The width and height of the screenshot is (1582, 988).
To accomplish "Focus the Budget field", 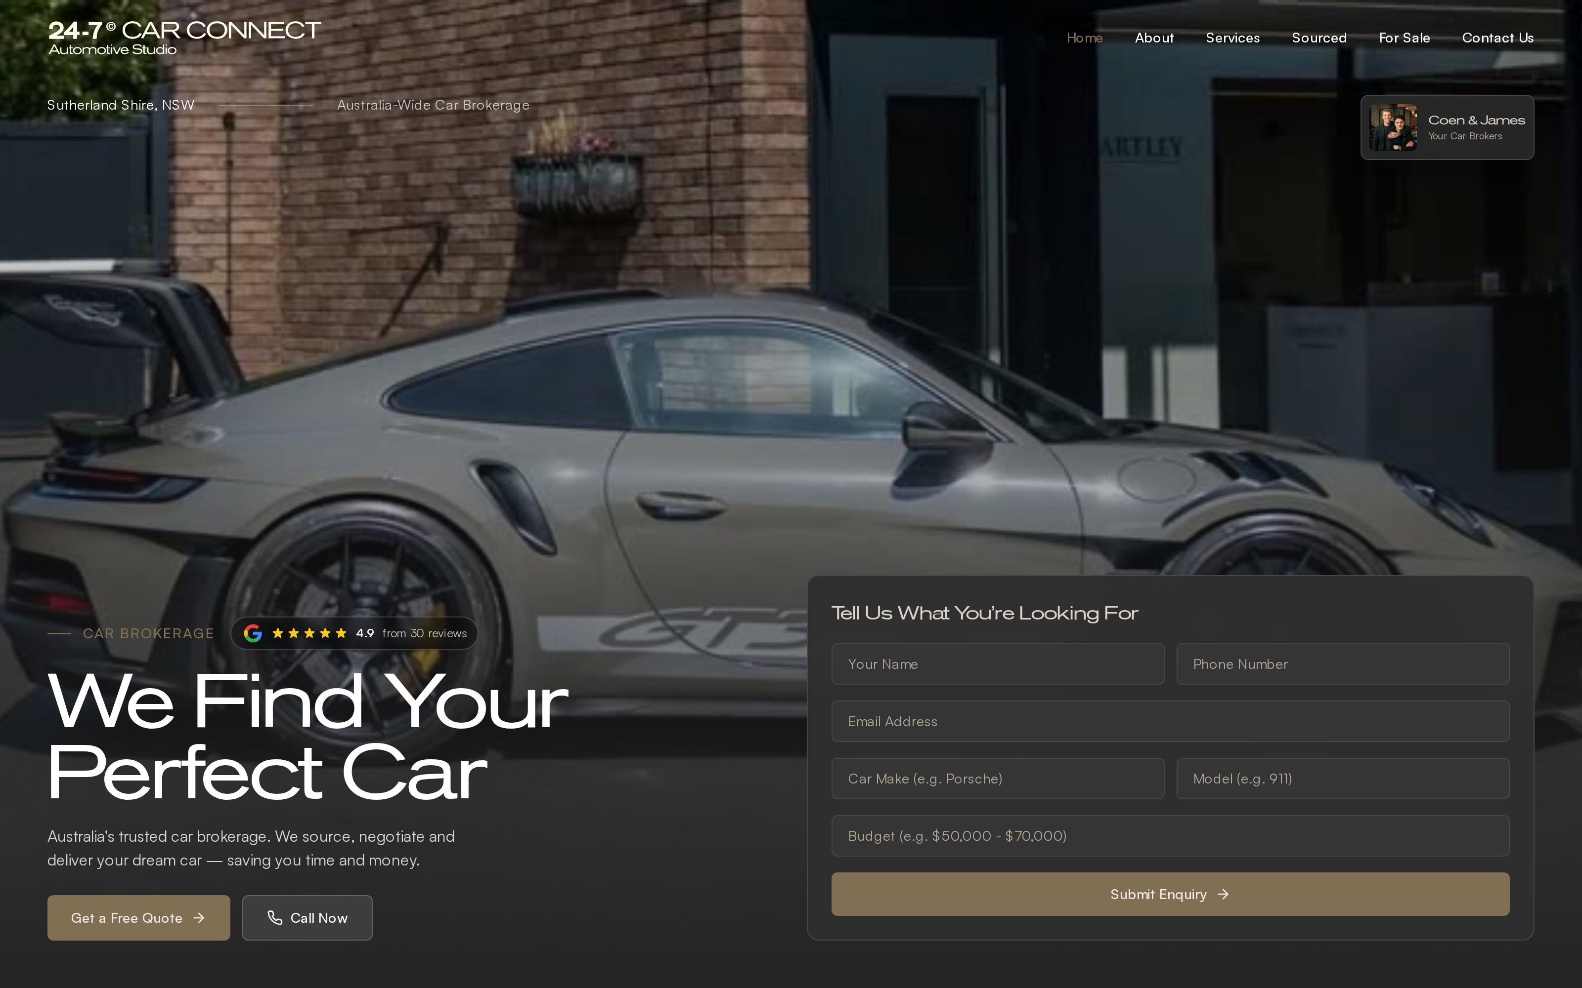I will tap(1170, 836).
